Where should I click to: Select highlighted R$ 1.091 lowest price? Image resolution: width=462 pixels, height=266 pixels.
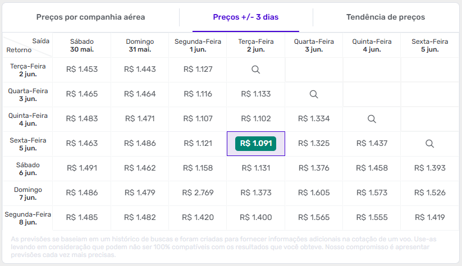256,144
